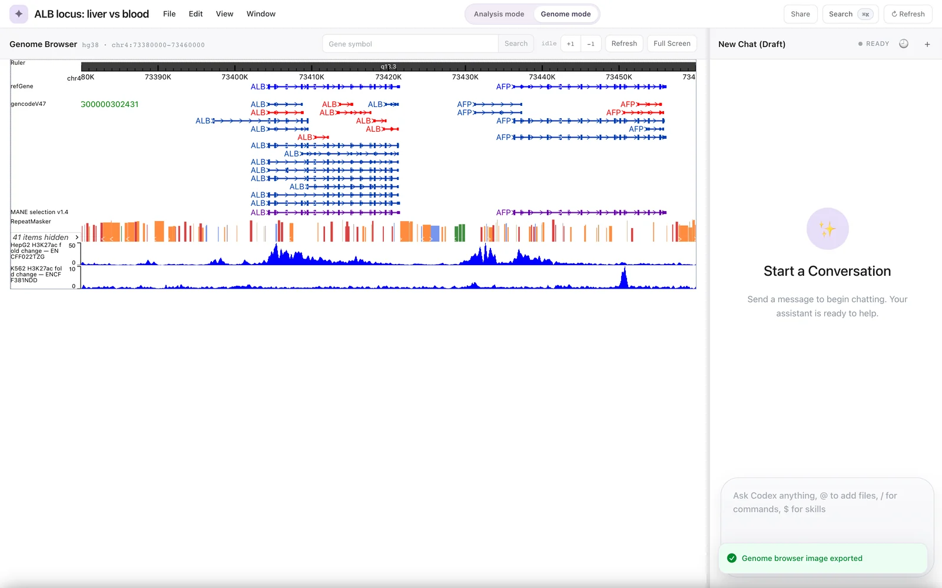This screenshot has width=942, height=588.
Task: Click the green checkmark export notification icon
Action: tap(732, 558)
